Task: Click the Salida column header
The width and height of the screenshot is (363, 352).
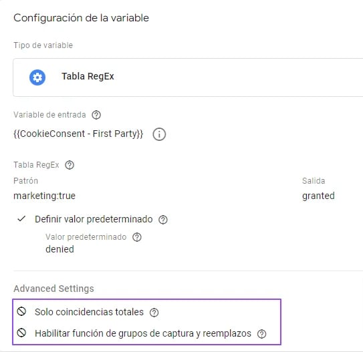Action: [x=314, y=181]
